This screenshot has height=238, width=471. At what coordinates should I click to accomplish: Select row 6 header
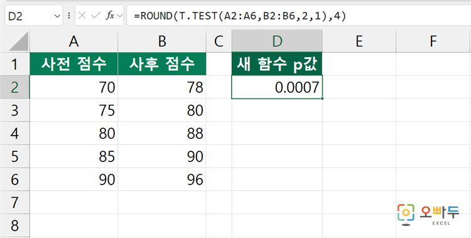[14, 180]
